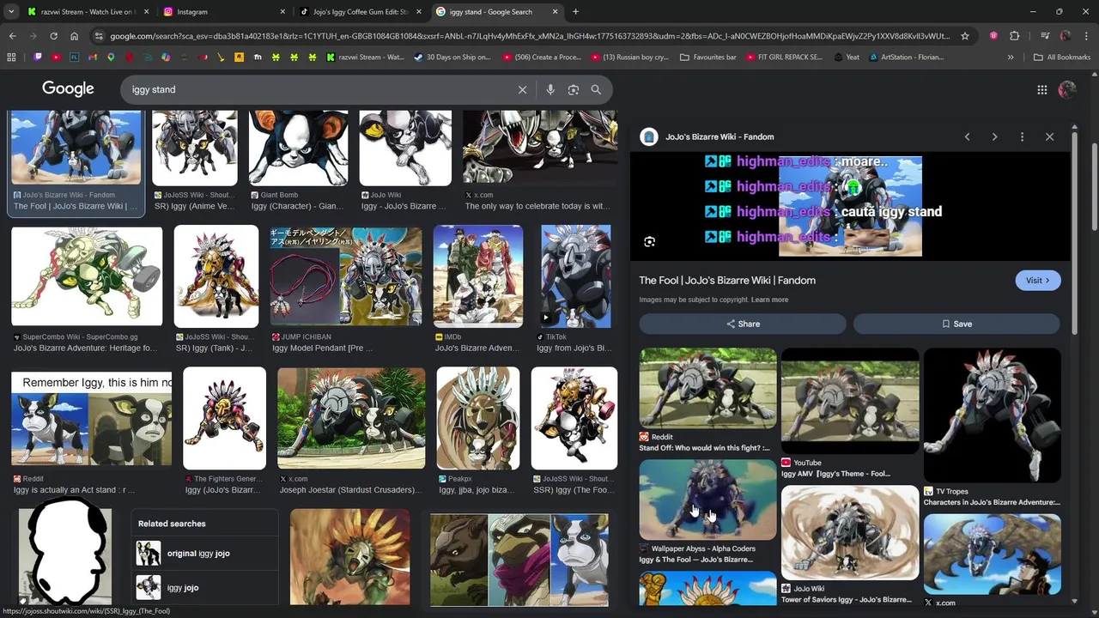1099x618 pixels.
Task: Open the tab search dropdown arrow
Action: [x=10, y=12]
